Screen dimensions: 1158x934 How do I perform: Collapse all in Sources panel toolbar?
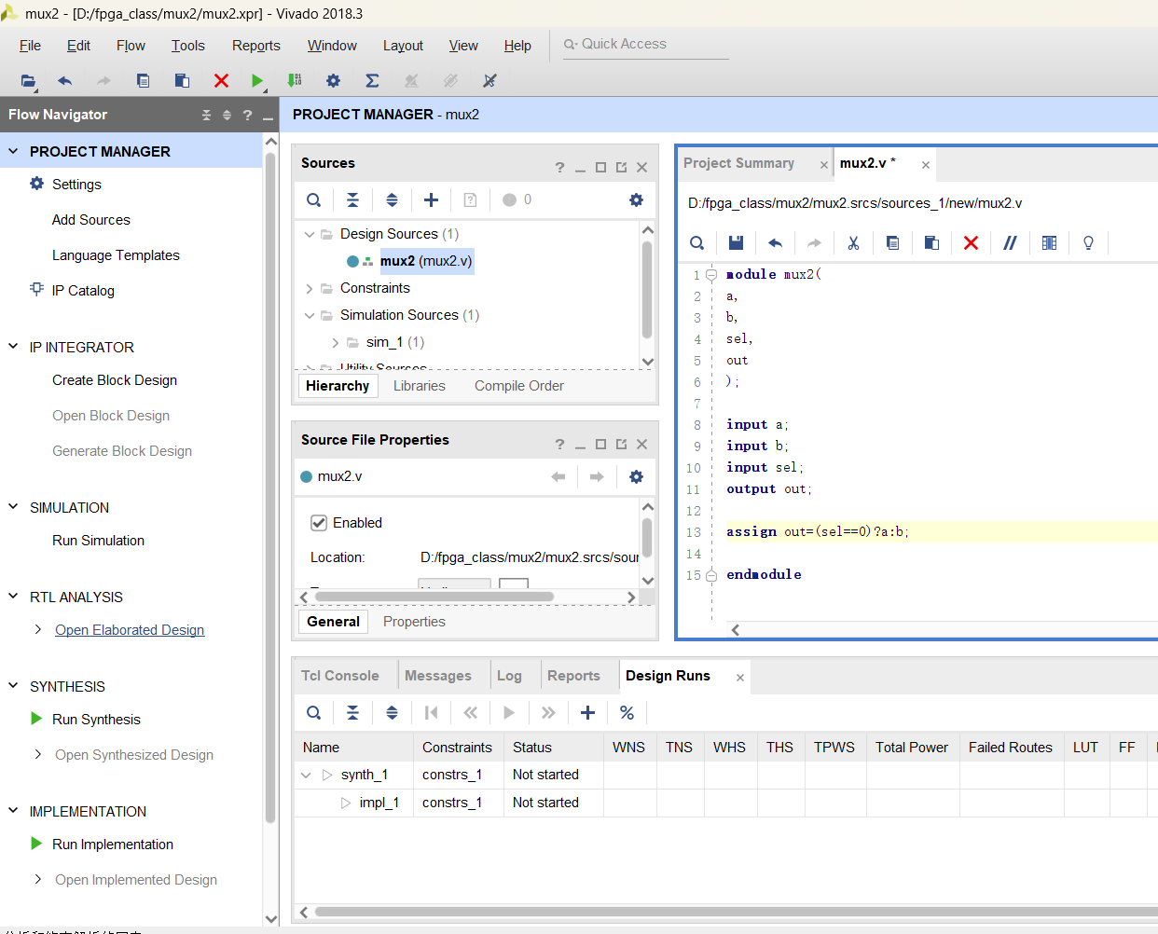352,199
